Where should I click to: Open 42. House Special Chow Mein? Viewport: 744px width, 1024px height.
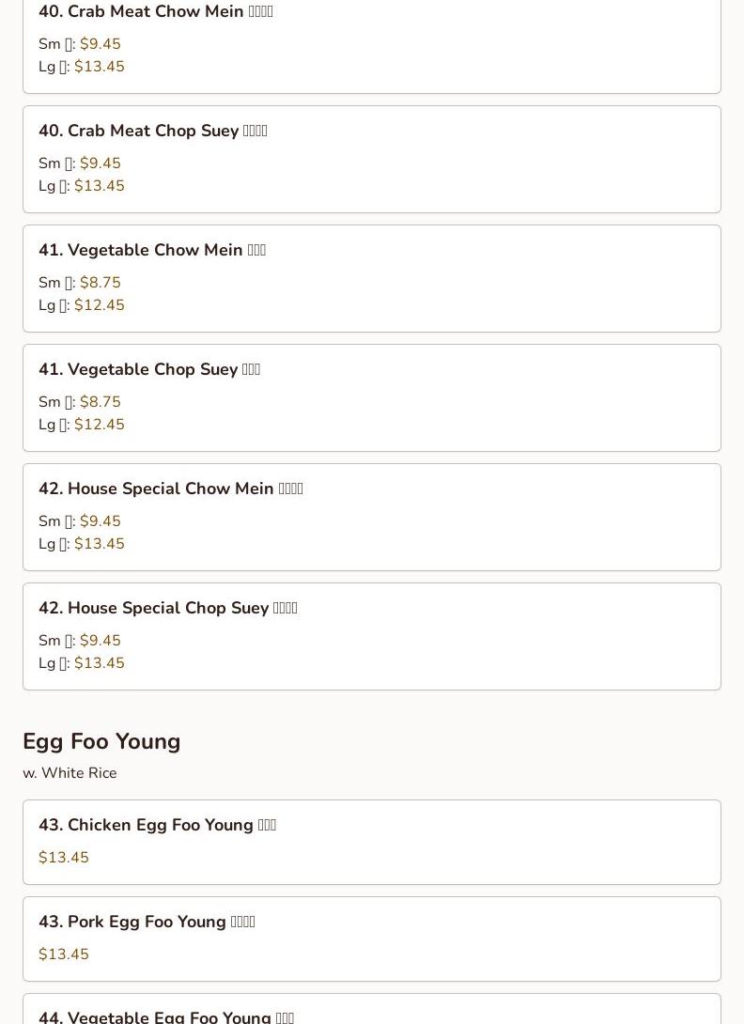pyautogui.click(x=372, y=518)
